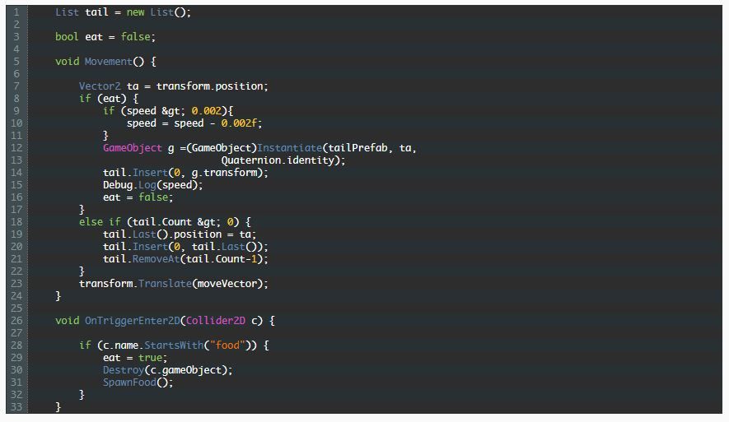Click the Destroy(c.gameObject) statement
729x422 pixels.
click(x=167, y=369)
